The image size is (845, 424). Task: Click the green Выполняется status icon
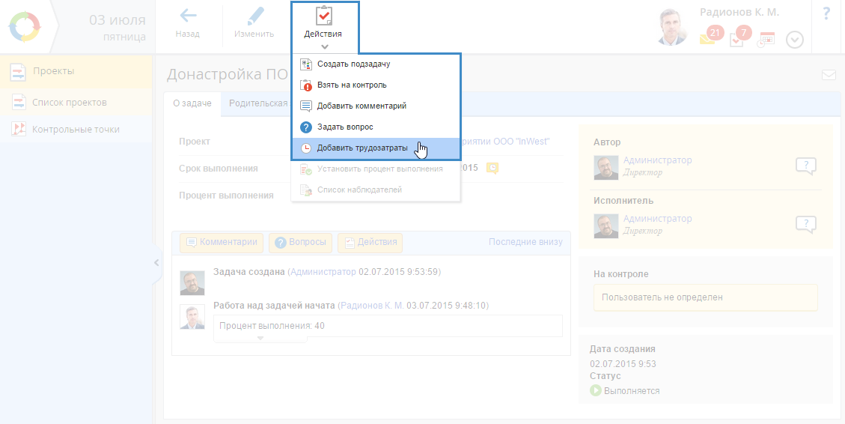tap(596, 390)
